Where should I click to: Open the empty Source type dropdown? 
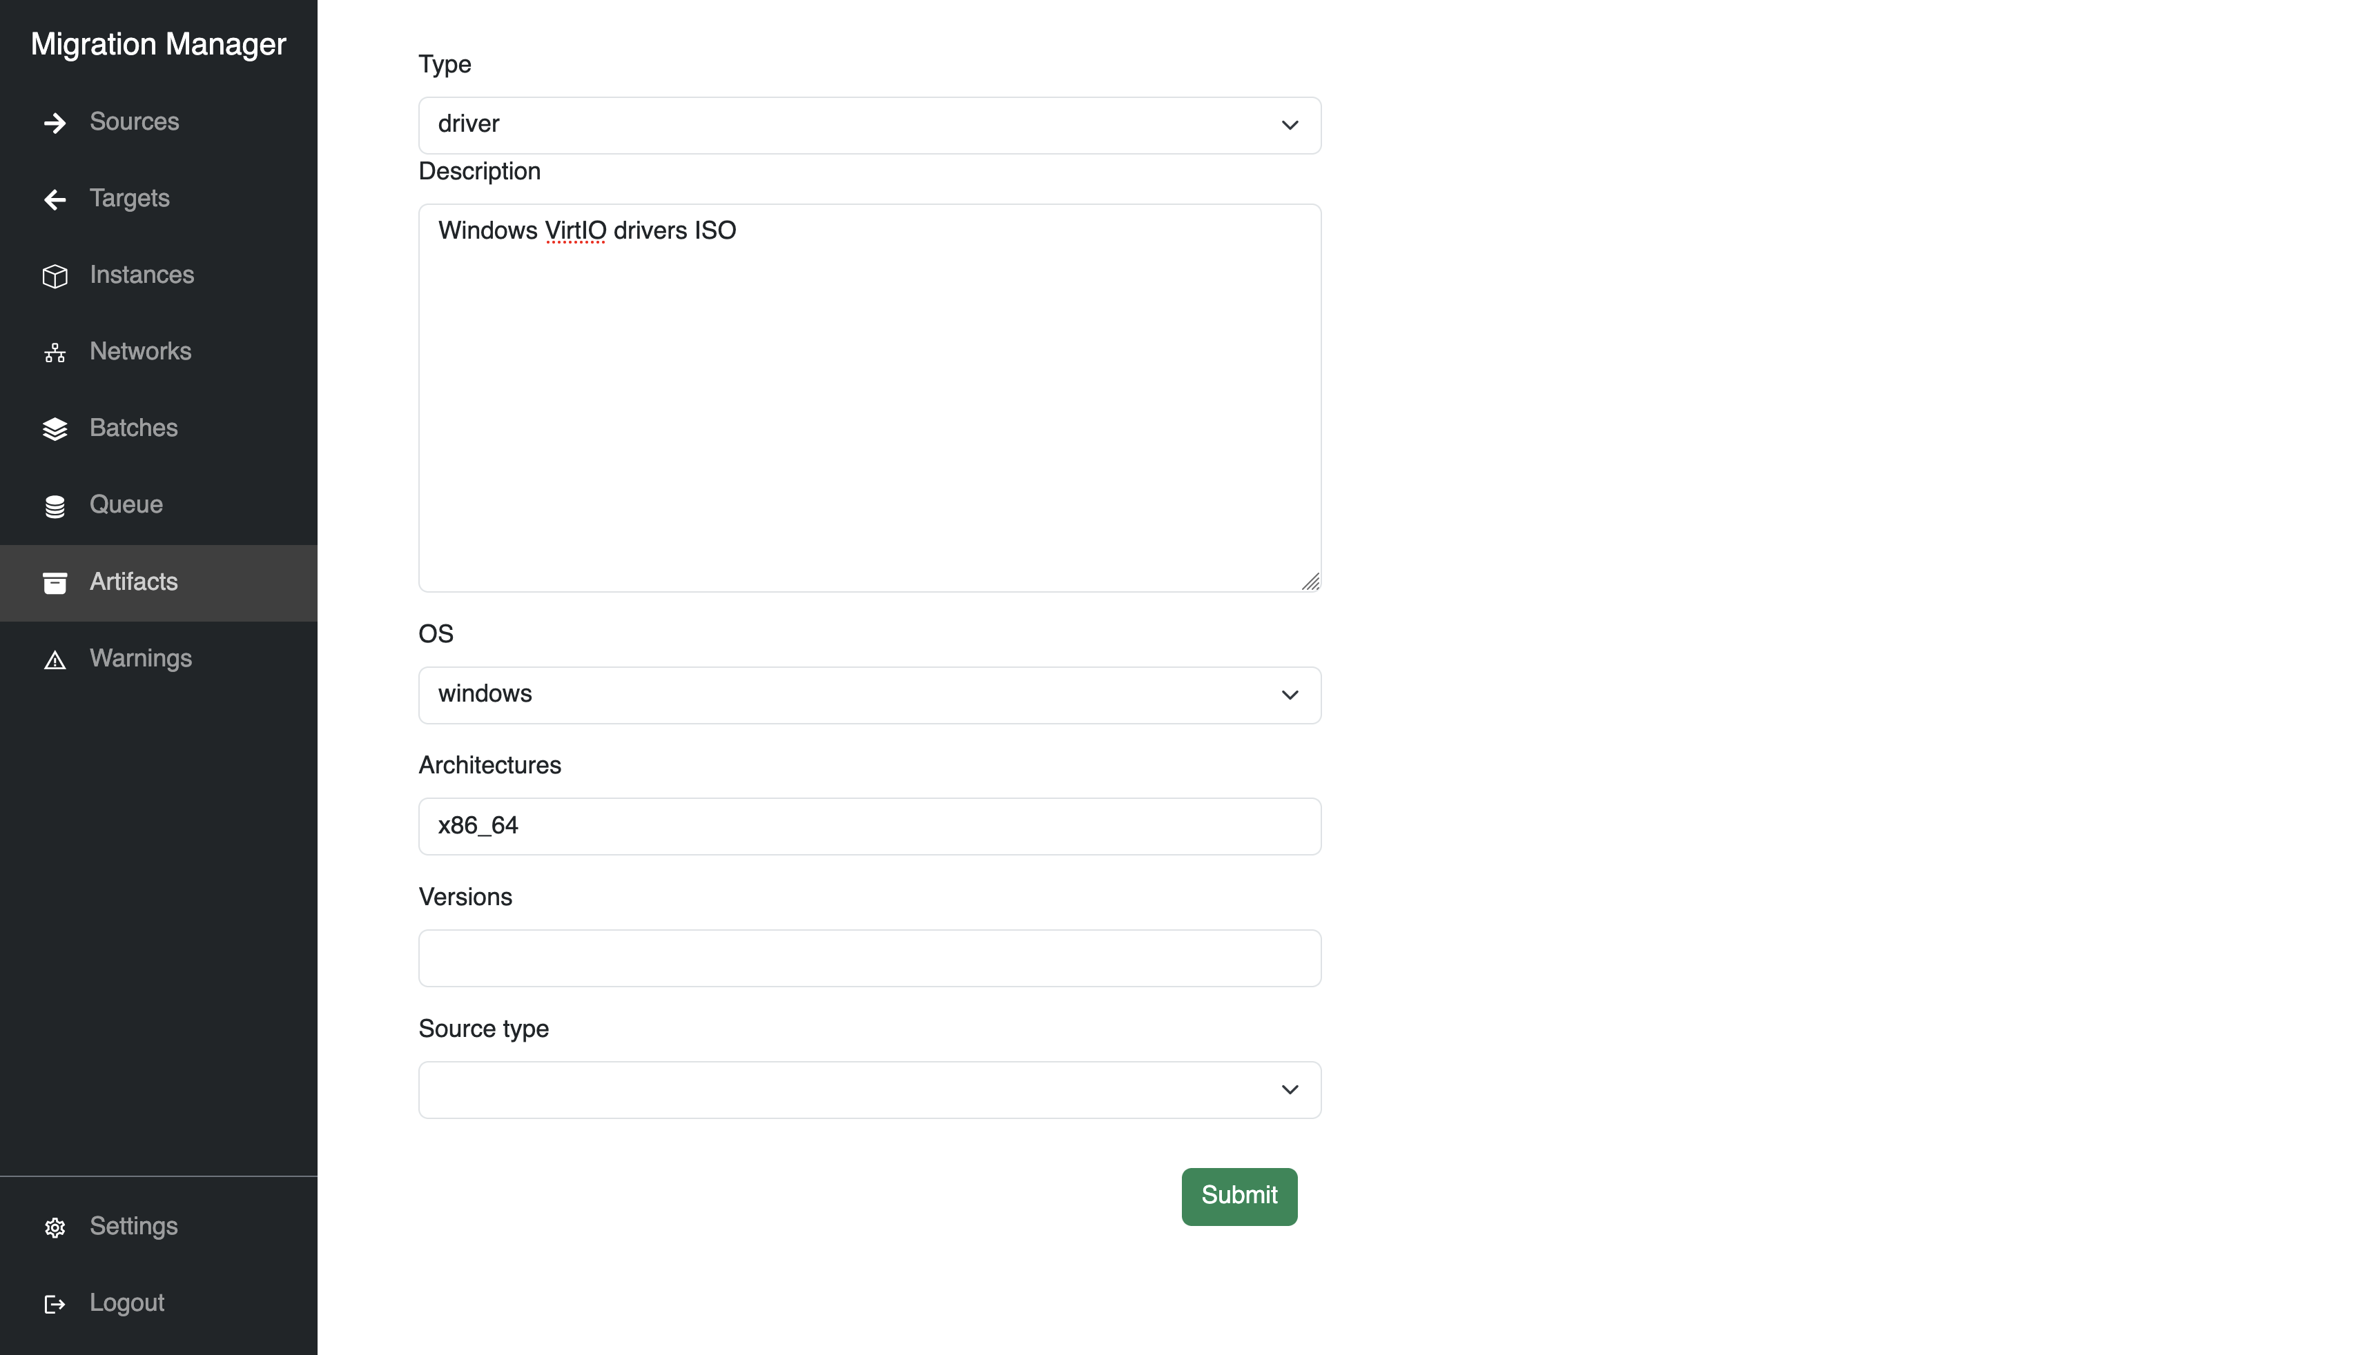[868, 1089]
